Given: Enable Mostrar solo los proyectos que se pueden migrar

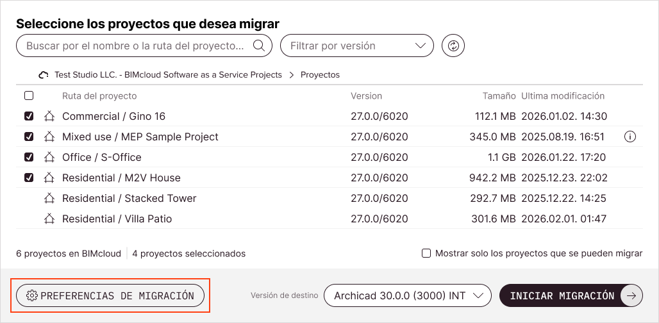Looking at the screenshot, I should coord(426,253).
